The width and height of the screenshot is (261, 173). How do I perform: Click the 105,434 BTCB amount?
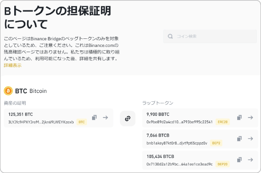coord(160,156)
